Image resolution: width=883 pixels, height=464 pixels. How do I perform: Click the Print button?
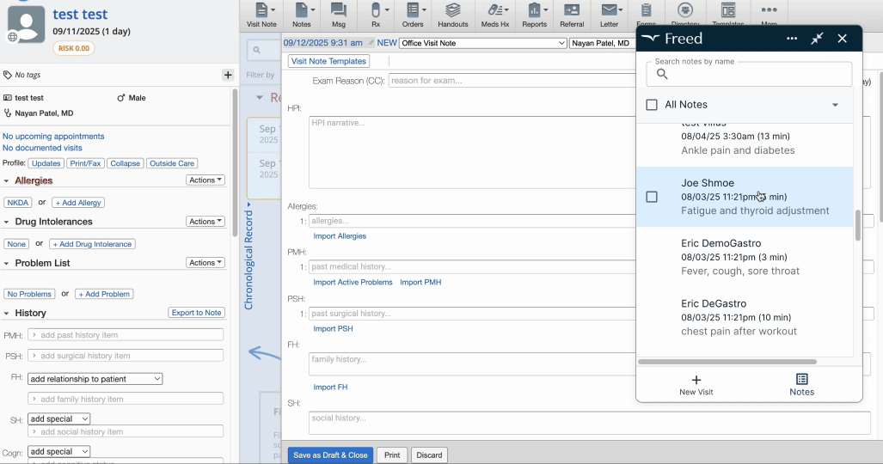pos(392,455)
